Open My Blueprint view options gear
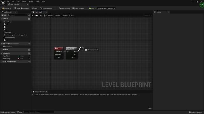Image resolution: width=204 pixels, height=114 pixels. [29, 15]
